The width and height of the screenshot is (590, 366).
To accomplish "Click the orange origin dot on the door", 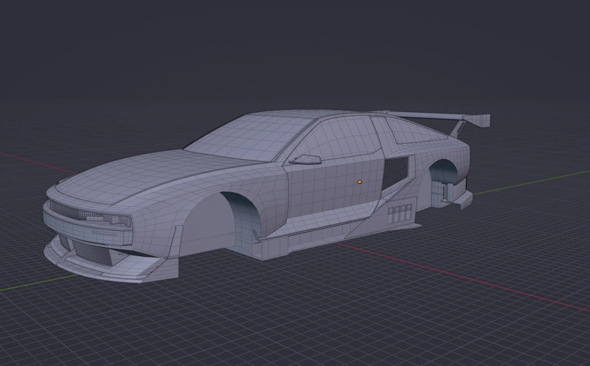I will click(x=359, y=182).
